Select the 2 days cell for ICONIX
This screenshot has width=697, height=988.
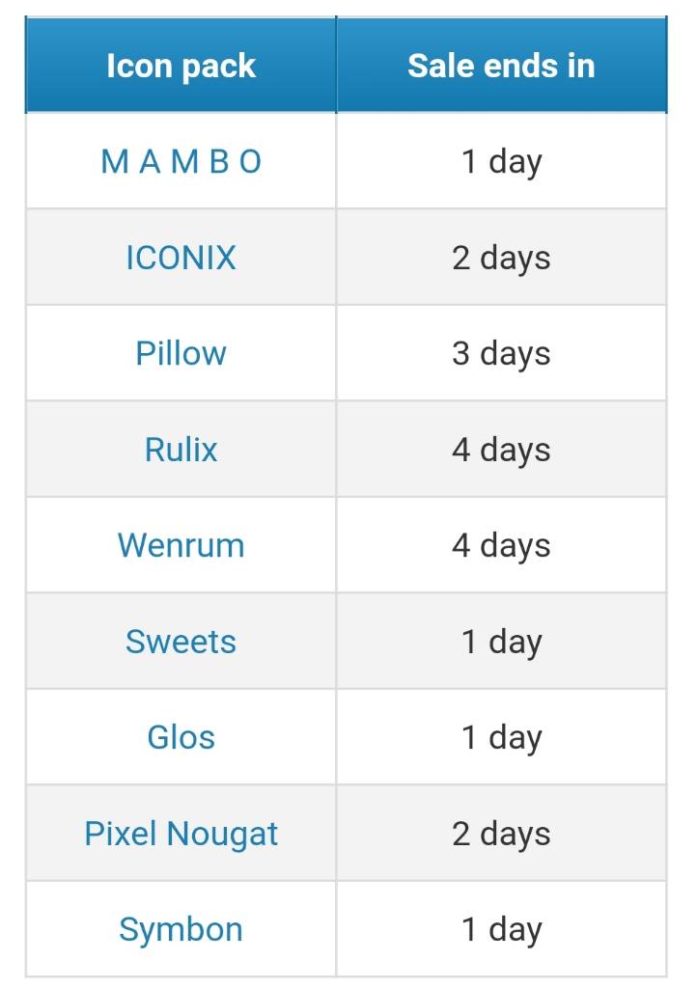[x=502, y=258]
